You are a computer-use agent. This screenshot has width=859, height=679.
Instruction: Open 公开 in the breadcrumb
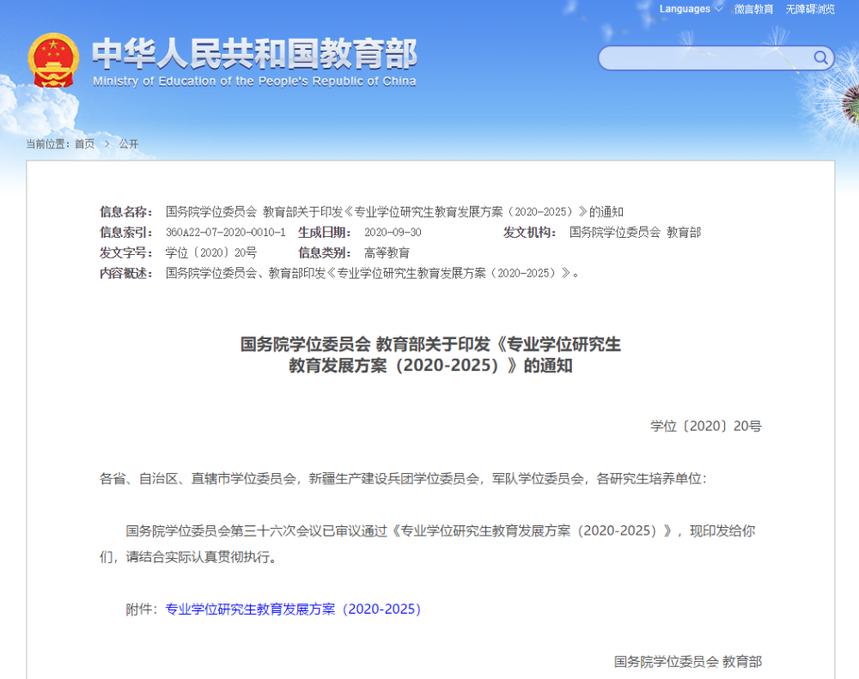pos(129,144)
